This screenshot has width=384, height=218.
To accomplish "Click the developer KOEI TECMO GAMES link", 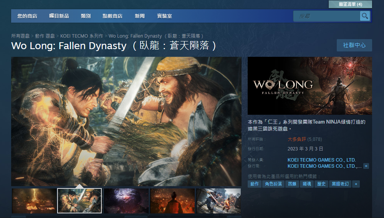I will point(321,160).
